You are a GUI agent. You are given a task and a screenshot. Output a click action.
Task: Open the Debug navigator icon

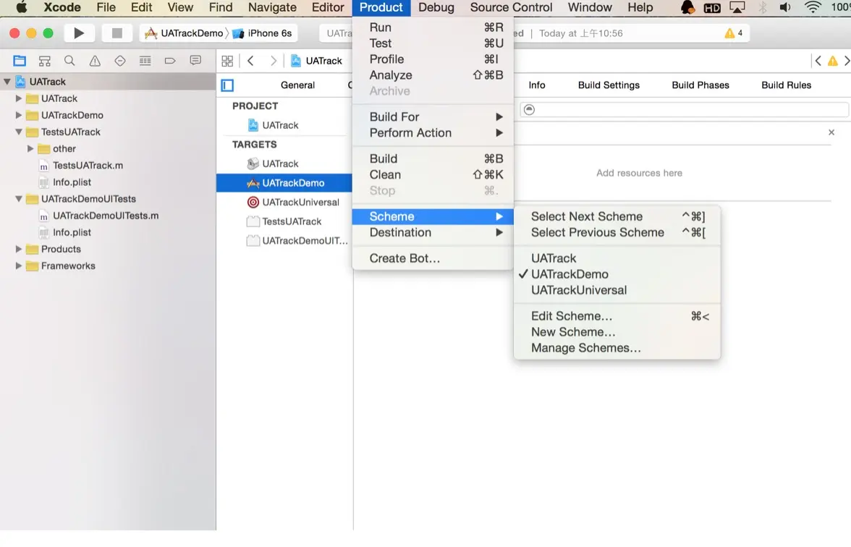point(145,61)
